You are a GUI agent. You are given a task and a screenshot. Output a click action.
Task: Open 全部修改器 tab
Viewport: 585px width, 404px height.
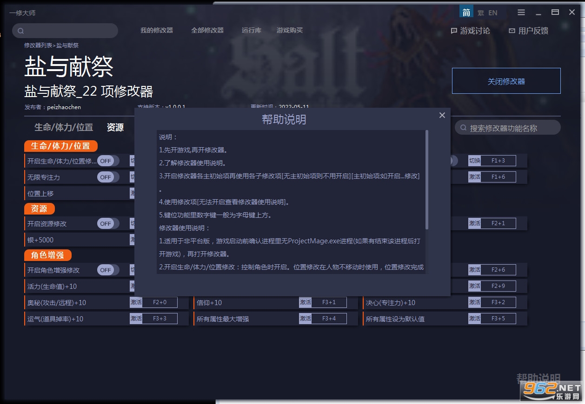[207, 30]
